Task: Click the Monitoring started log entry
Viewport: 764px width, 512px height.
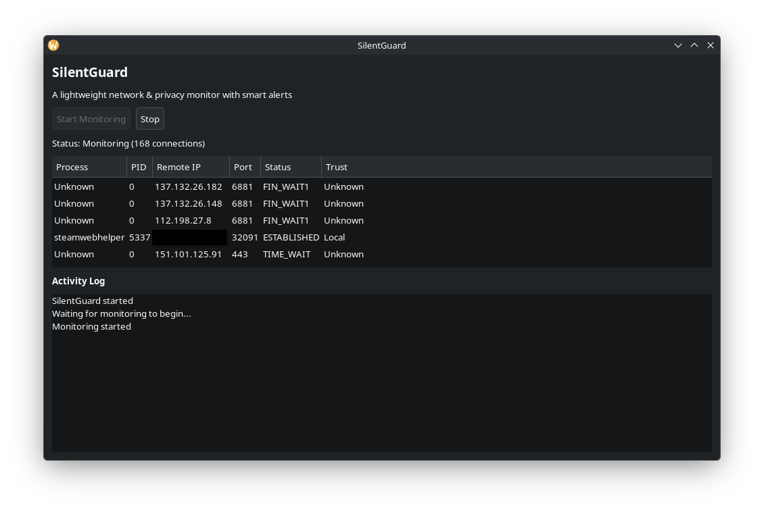Action: (x=91, y=326)
